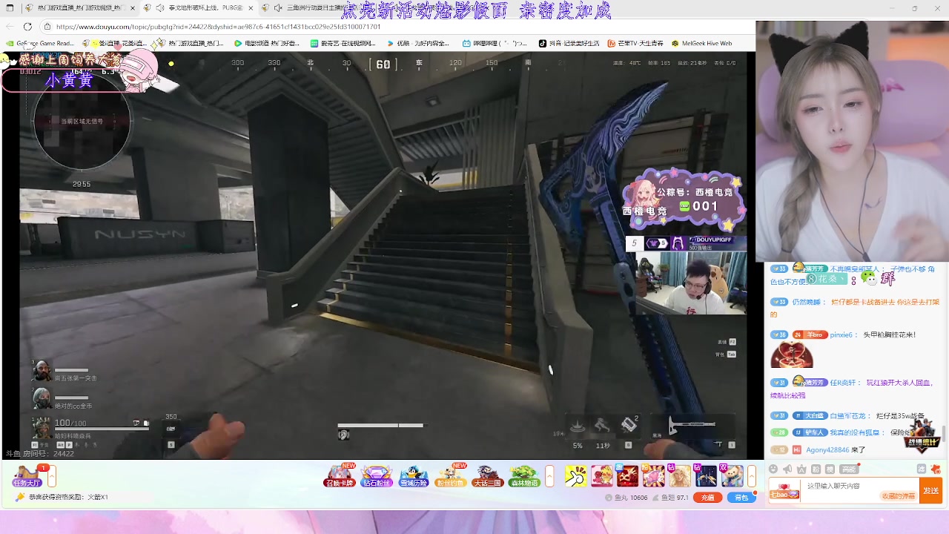Open the 芒果TV bookmark
949x534 pixels.
coord(635,43)
